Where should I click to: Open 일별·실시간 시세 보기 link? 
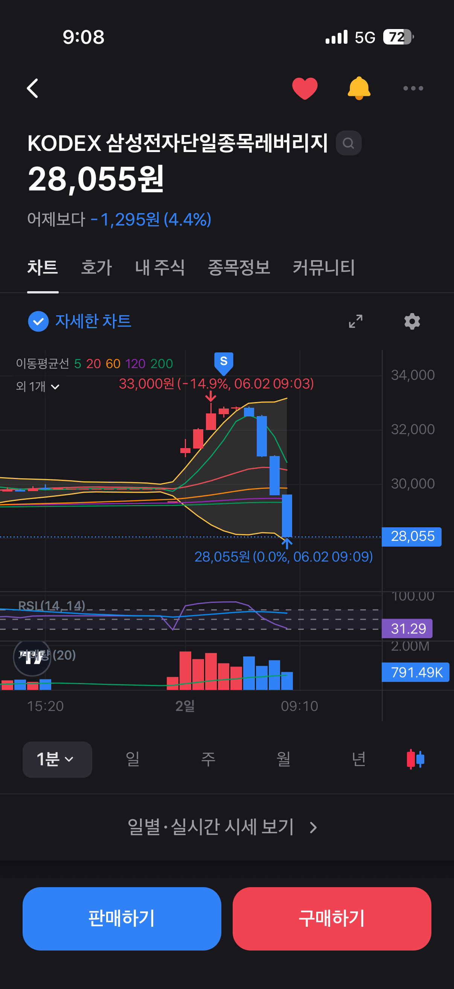point(222,827)
